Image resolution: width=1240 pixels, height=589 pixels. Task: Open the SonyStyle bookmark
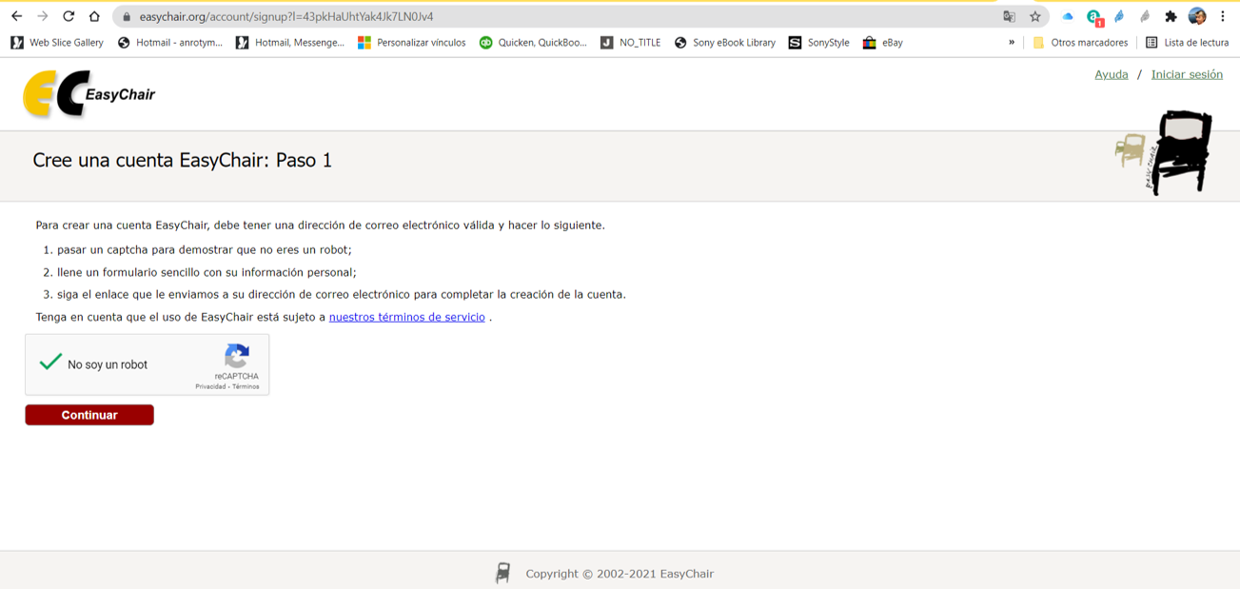tap(819, 43)
